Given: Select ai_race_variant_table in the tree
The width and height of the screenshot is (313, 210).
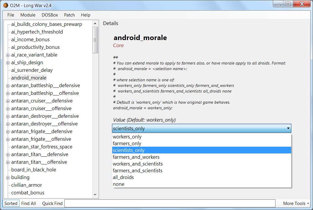Looking at the screenshot, I should click(34, 55).
